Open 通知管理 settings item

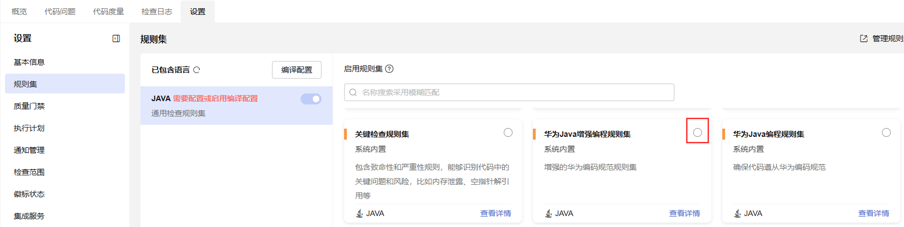(65, 150)
